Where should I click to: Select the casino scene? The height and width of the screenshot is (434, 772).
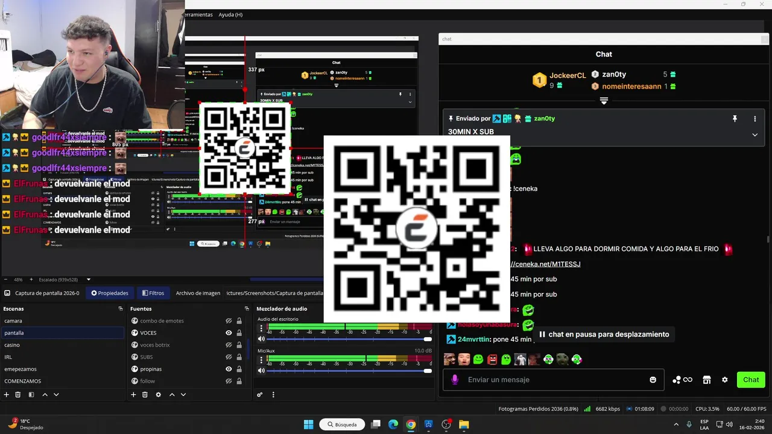[62, 345]
